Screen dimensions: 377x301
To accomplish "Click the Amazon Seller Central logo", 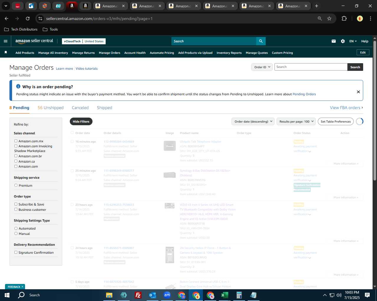I will point(34,41).
